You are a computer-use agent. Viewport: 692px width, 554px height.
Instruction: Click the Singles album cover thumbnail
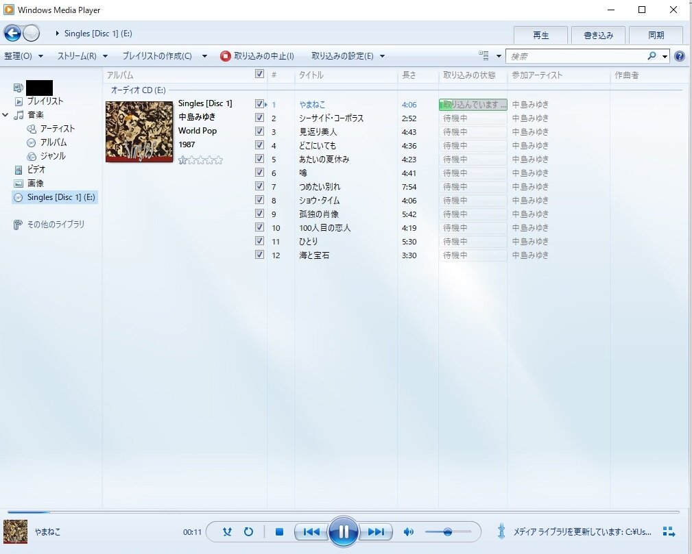click(139, 131)
